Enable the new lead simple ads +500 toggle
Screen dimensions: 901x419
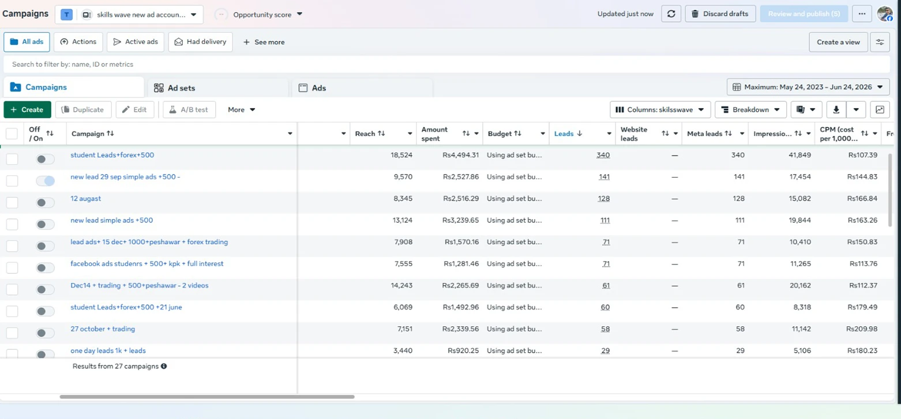point(45,224)
